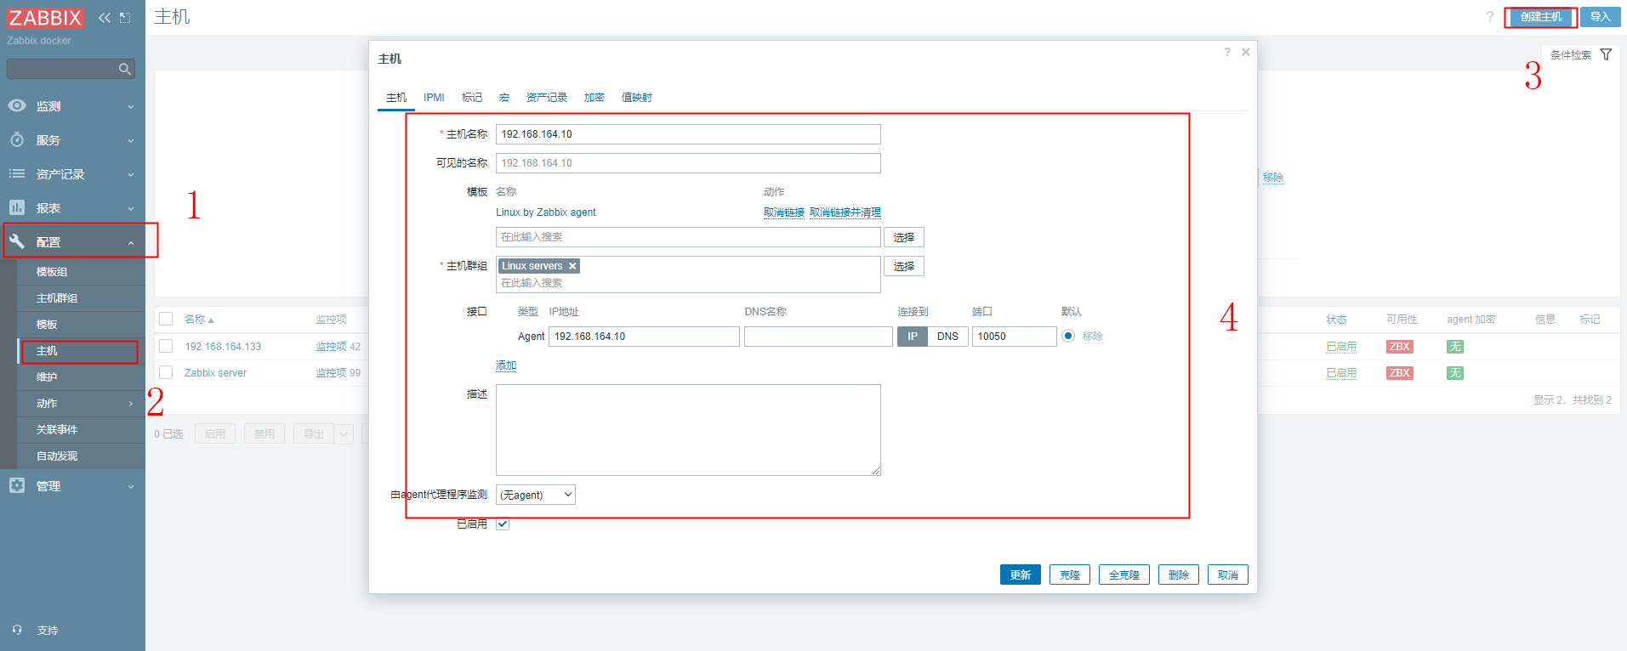This screenshot has height=651, width=1627.
Task: Sort hosts by 名称 column header
Action: pos(199,320)
